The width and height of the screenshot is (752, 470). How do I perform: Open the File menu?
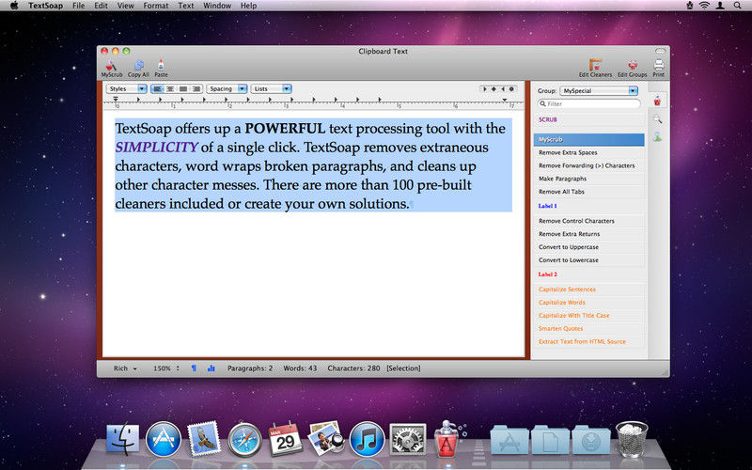[x=78, y=6]
